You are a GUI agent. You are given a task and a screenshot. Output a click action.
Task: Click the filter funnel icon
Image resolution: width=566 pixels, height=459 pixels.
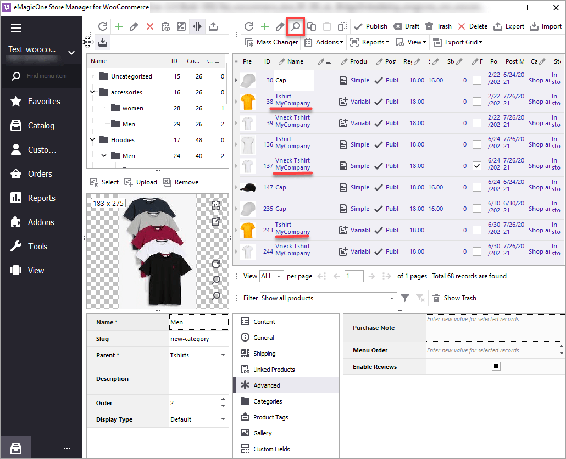click(405, 298)
